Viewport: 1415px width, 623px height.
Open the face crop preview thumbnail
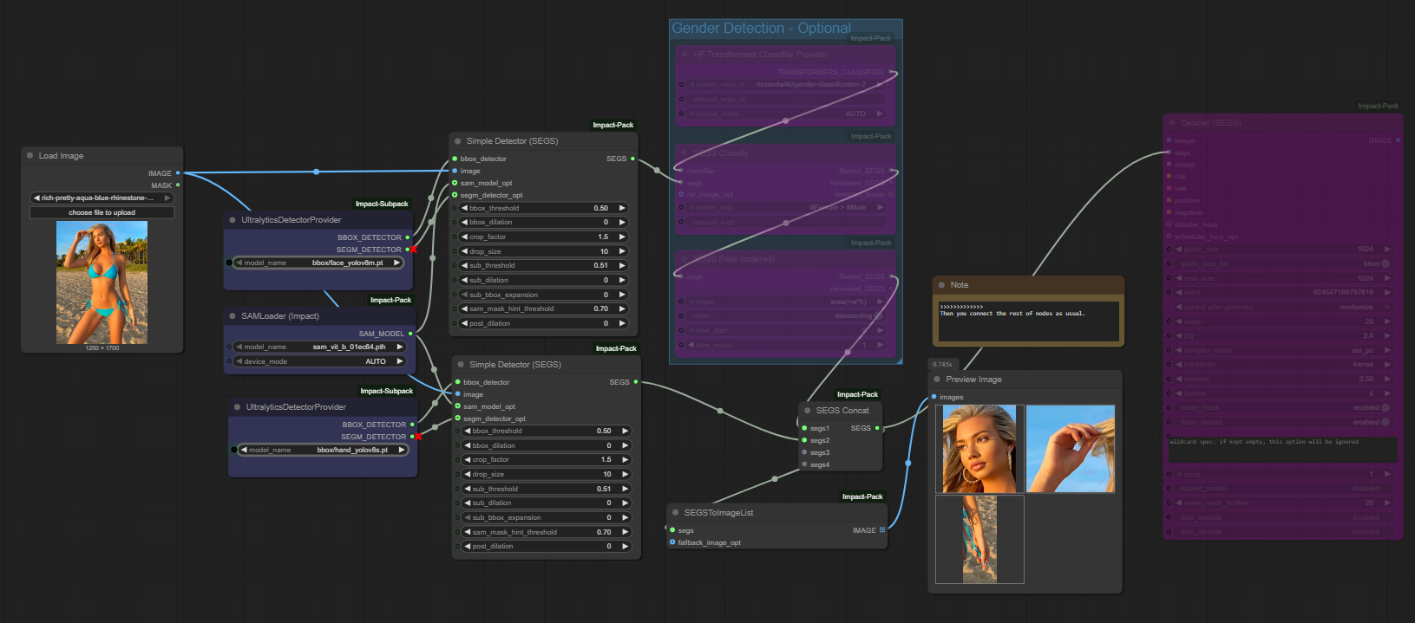pyautogui.click(x=979, y=449)
